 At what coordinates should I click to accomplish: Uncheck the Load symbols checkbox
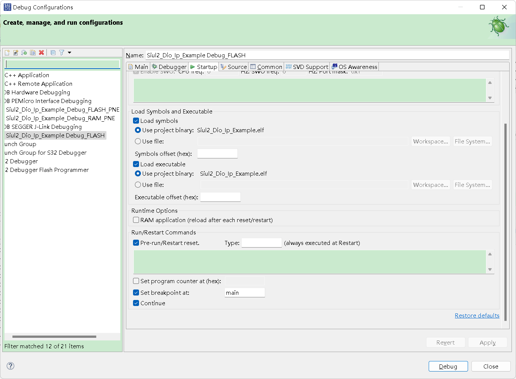[136, 121]
